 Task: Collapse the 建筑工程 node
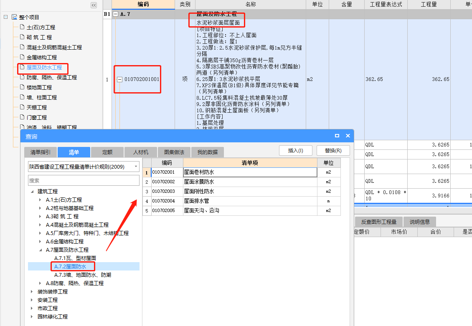pyautogui.click(x=32, y=192)
